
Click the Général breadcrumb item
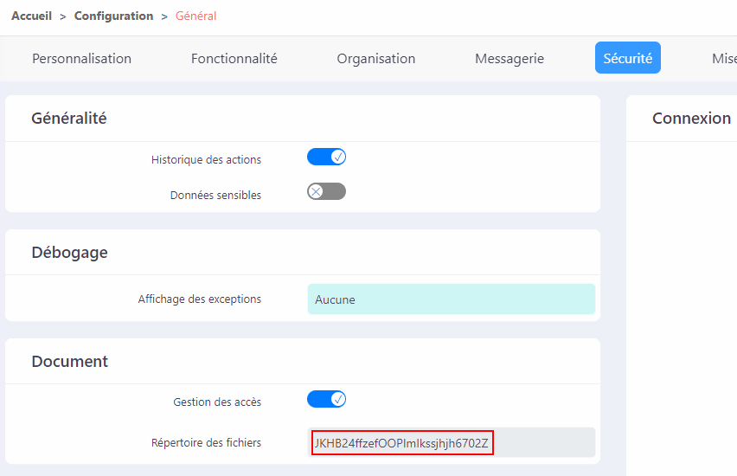(x=195, y=16)
